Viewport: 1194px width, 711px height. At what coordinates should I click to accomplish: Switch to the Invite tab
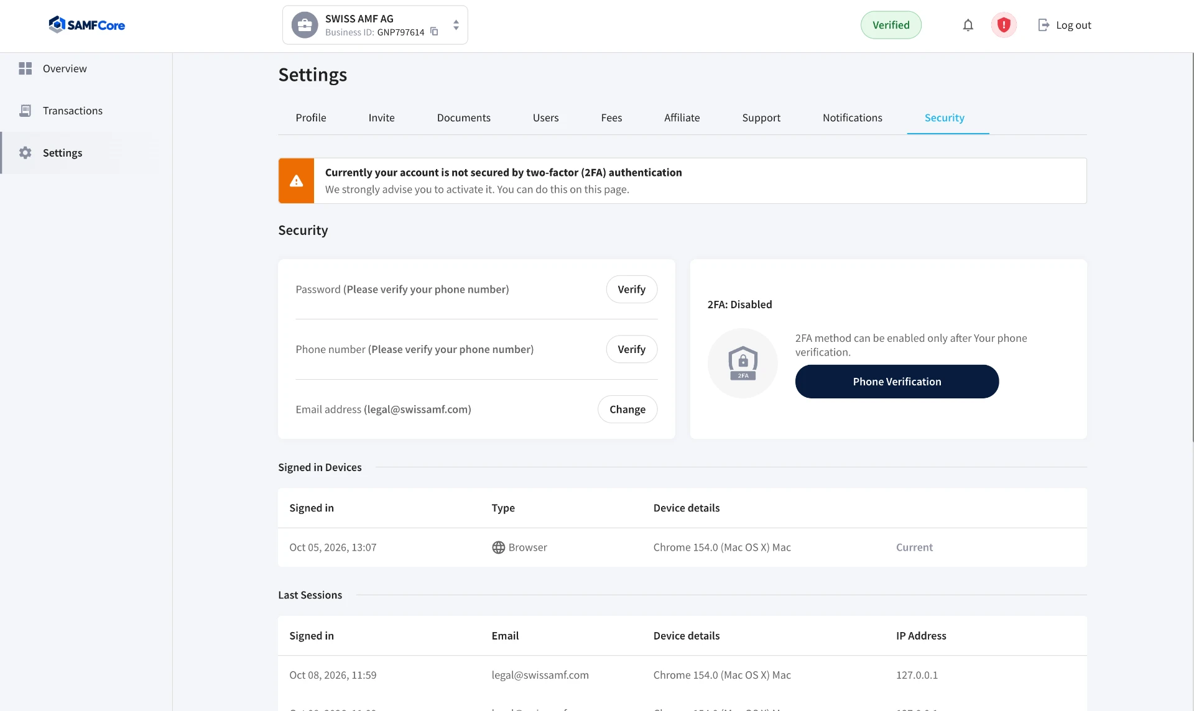tap(381, 117)
